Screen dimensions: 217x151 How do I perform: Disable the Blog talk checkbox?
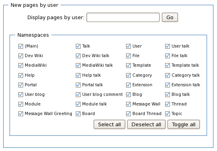(168, 95)
